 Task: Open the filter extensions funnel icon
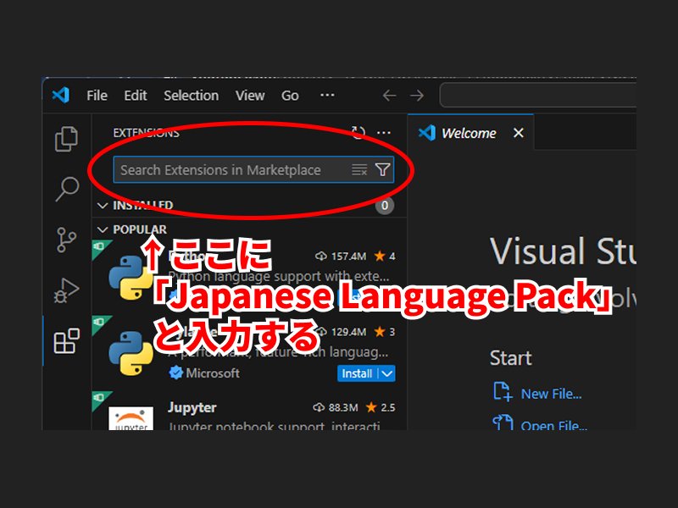pos(383,170)
